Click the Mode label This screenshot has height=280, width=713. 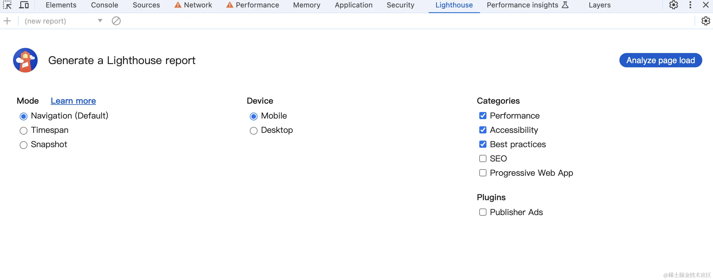tap(28, 101)
